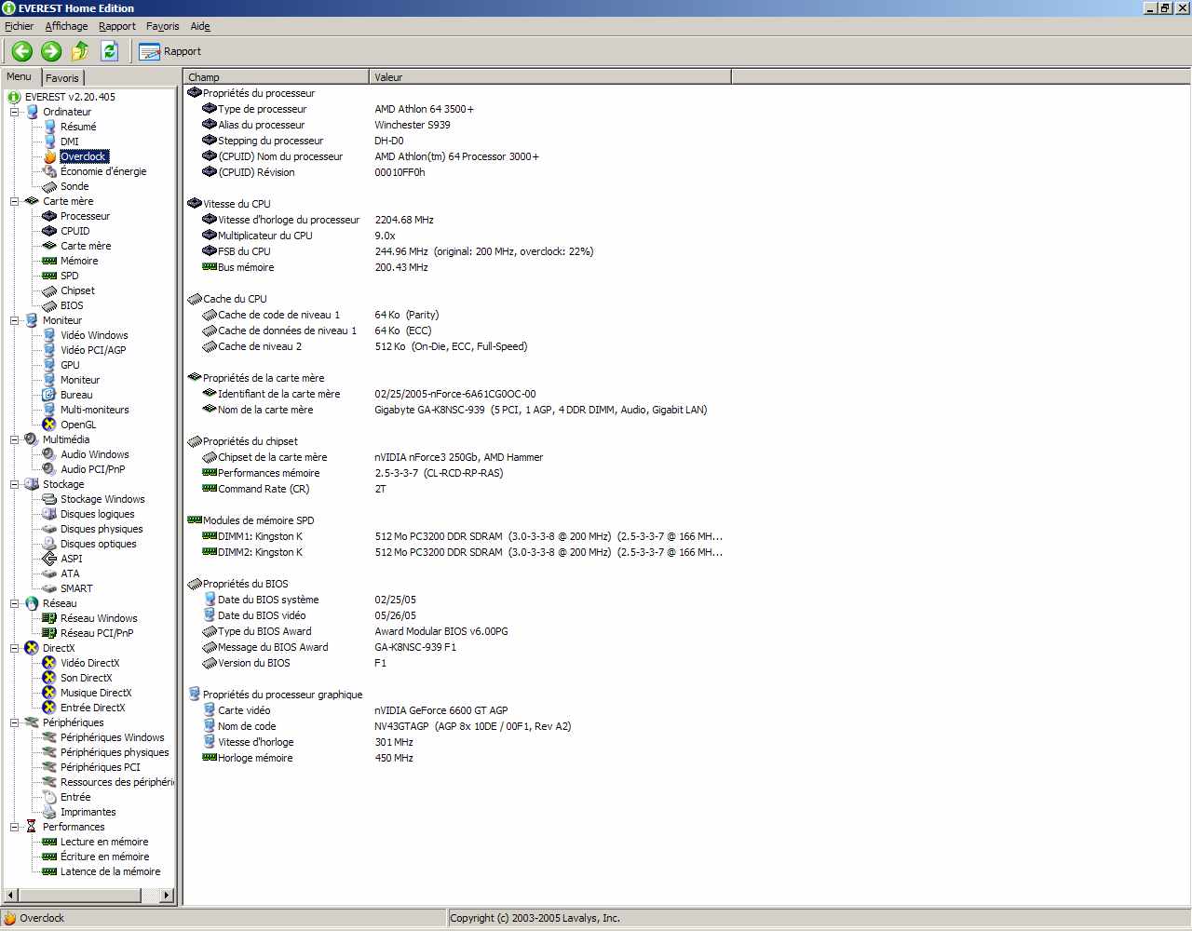Click the Processeur chip icon in tree

(49, 216)
